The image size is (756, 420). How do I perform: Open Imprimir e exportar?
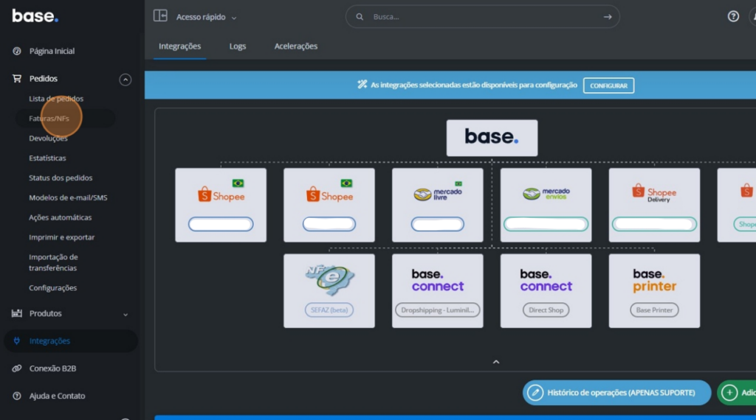pyautogui.click(x=62, y=237)
